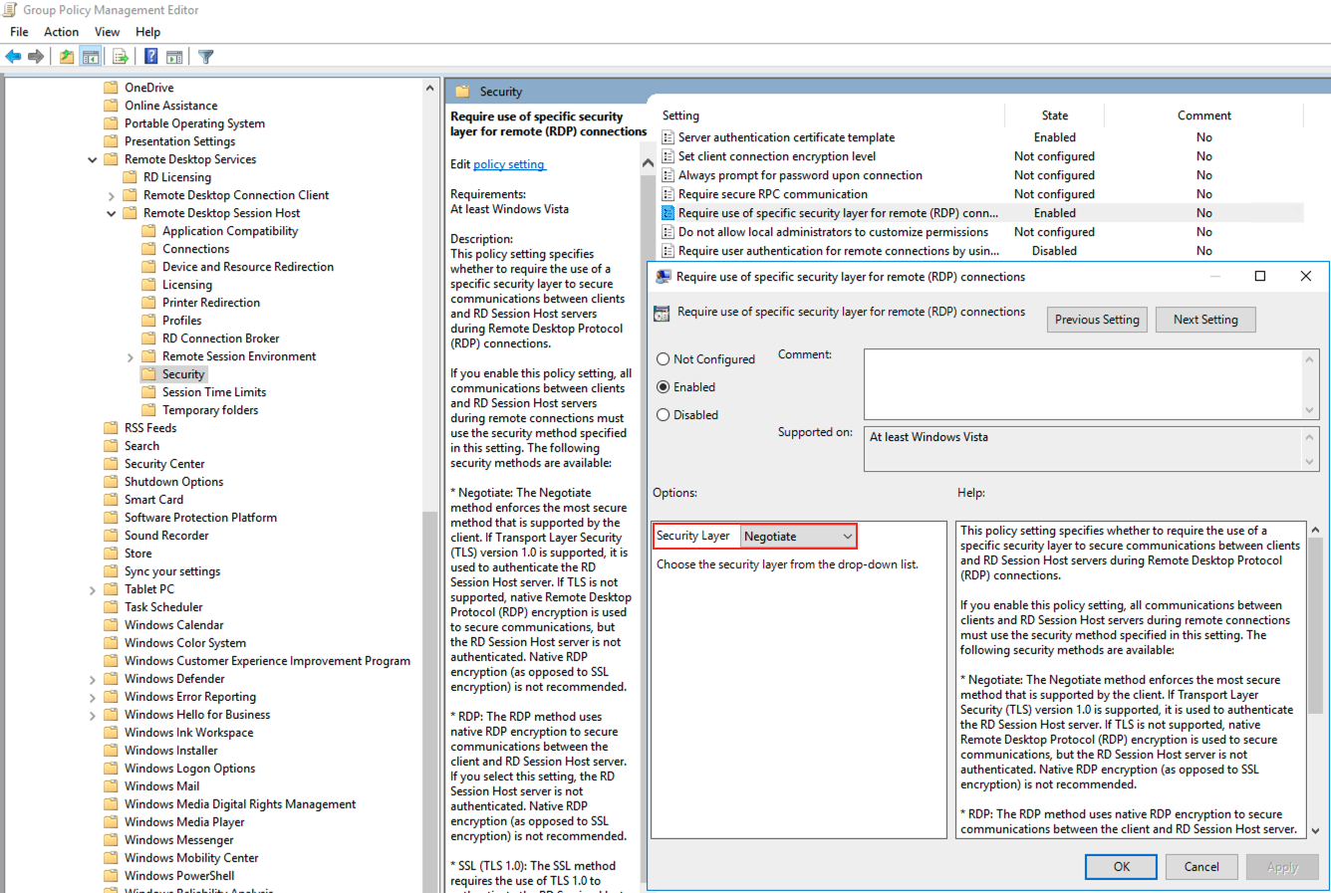Screen dimensions: 1331x893
Task: Open the Security Layer Negotiate dropdown
Action: tap(798, 537)
